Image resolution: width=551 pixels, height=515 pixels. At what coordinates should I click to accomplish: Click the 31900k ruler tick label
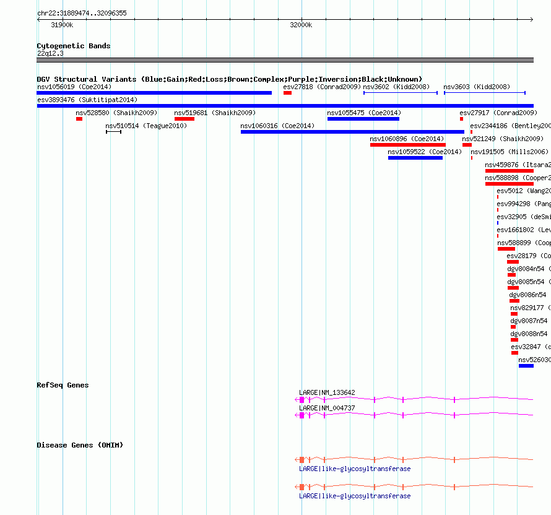coord(62,25)
